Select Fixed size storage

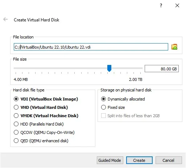click(x=113, y=107)
